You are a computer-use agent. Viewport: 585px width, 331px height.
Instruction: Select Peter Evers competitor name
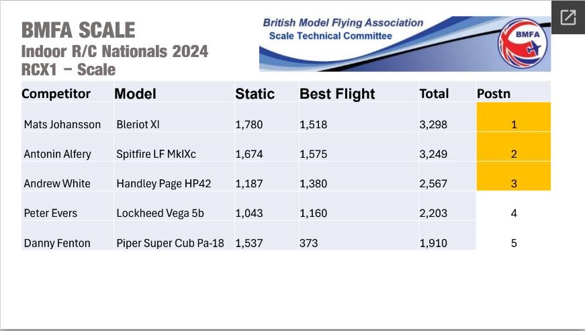point(50,213)
